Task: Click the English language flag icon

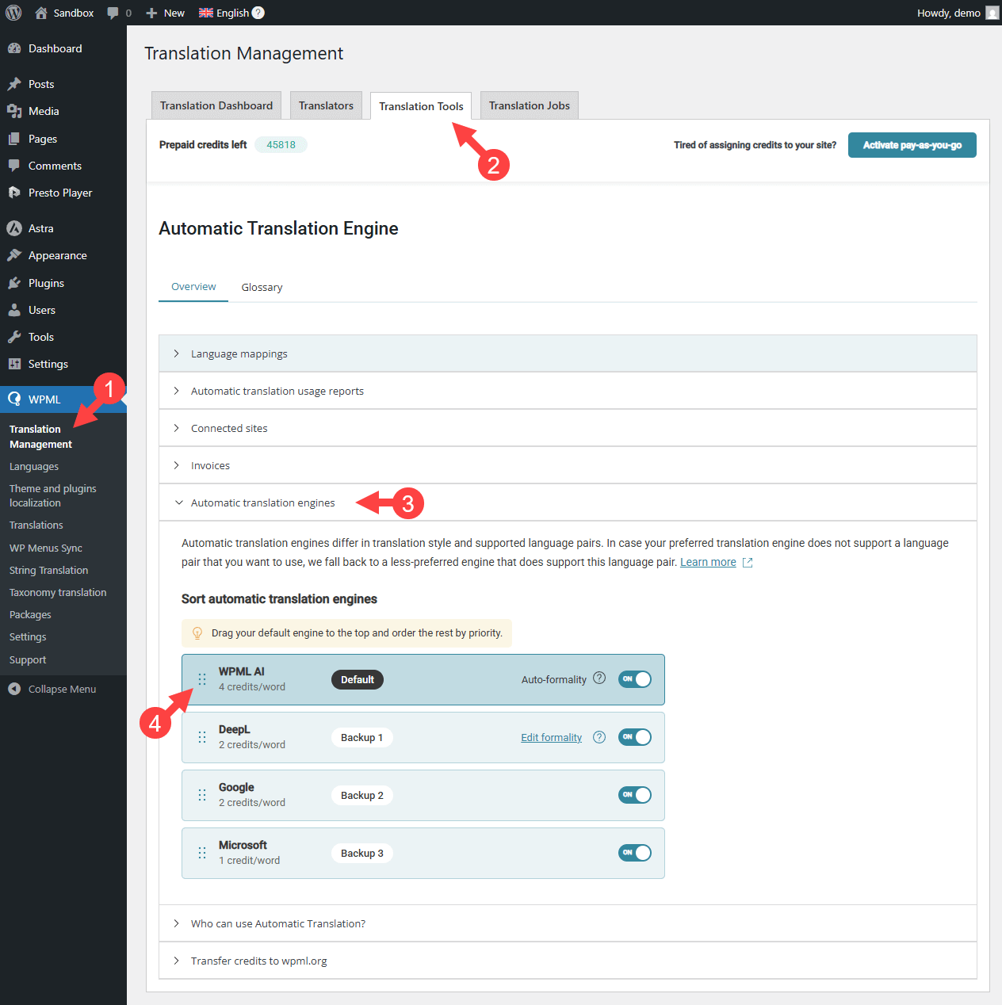Action: click(206, 13)
